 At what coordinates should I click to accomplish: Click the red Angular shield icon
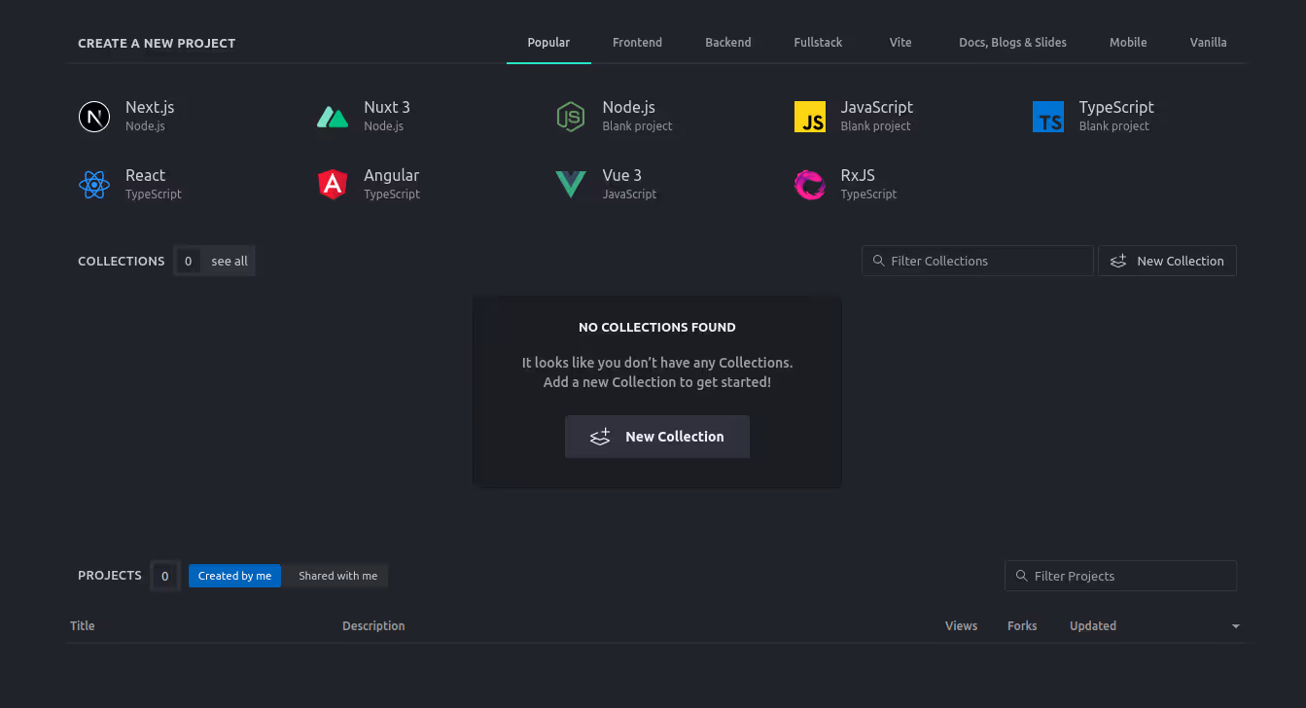click(333, 185)
